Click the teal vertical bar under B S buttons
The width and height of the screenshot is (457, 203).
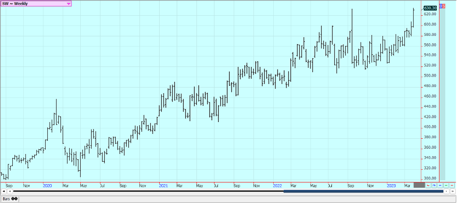pos(442,94)
